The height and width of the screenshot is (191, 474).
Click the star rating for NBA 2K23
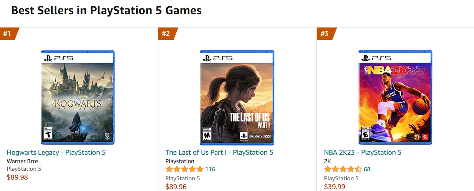tap(342, 169)
